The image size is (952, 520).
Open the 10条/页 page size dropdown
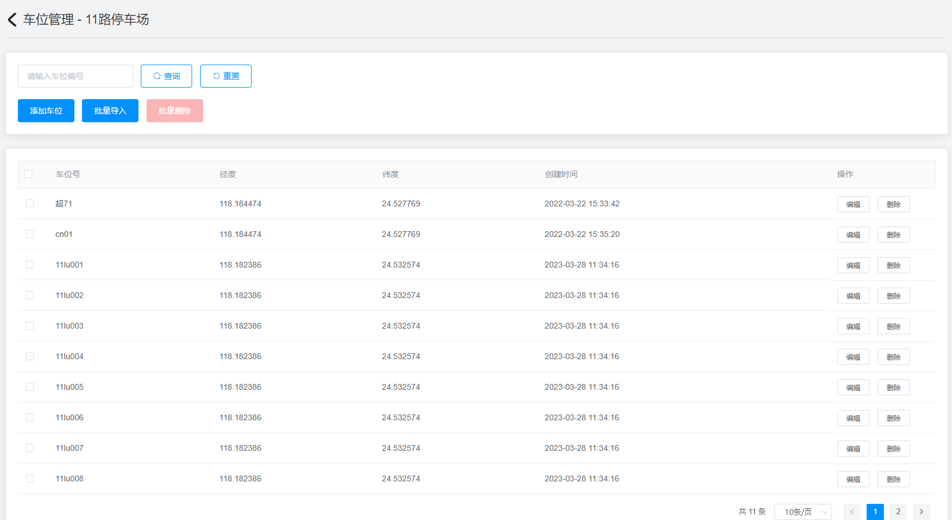click(803, 511)
